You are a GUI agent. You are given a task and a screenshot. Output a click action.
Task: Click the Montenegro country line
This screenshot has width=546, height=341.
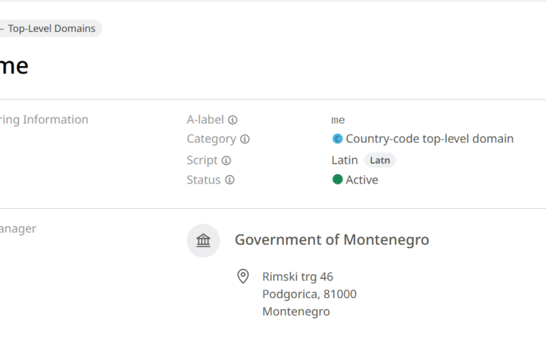tap(296, 312)
